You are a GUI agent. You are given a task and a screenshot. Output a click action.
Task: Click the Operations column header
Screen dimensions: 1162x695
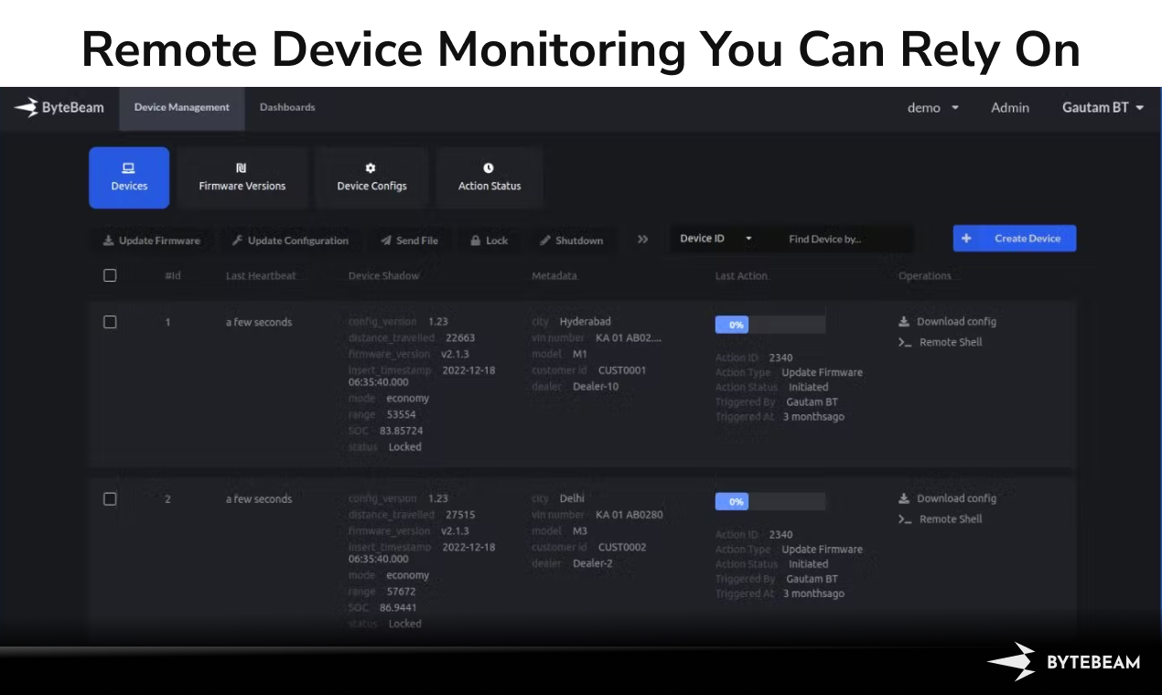click(925, 276)
